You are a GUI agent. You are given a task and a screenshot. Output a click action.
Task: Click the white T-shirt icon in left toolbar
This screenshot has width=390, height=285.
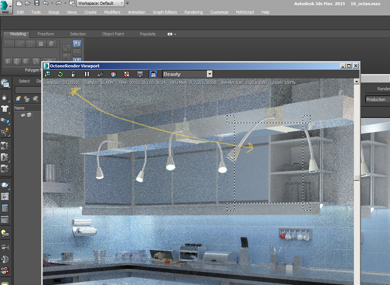5,109
